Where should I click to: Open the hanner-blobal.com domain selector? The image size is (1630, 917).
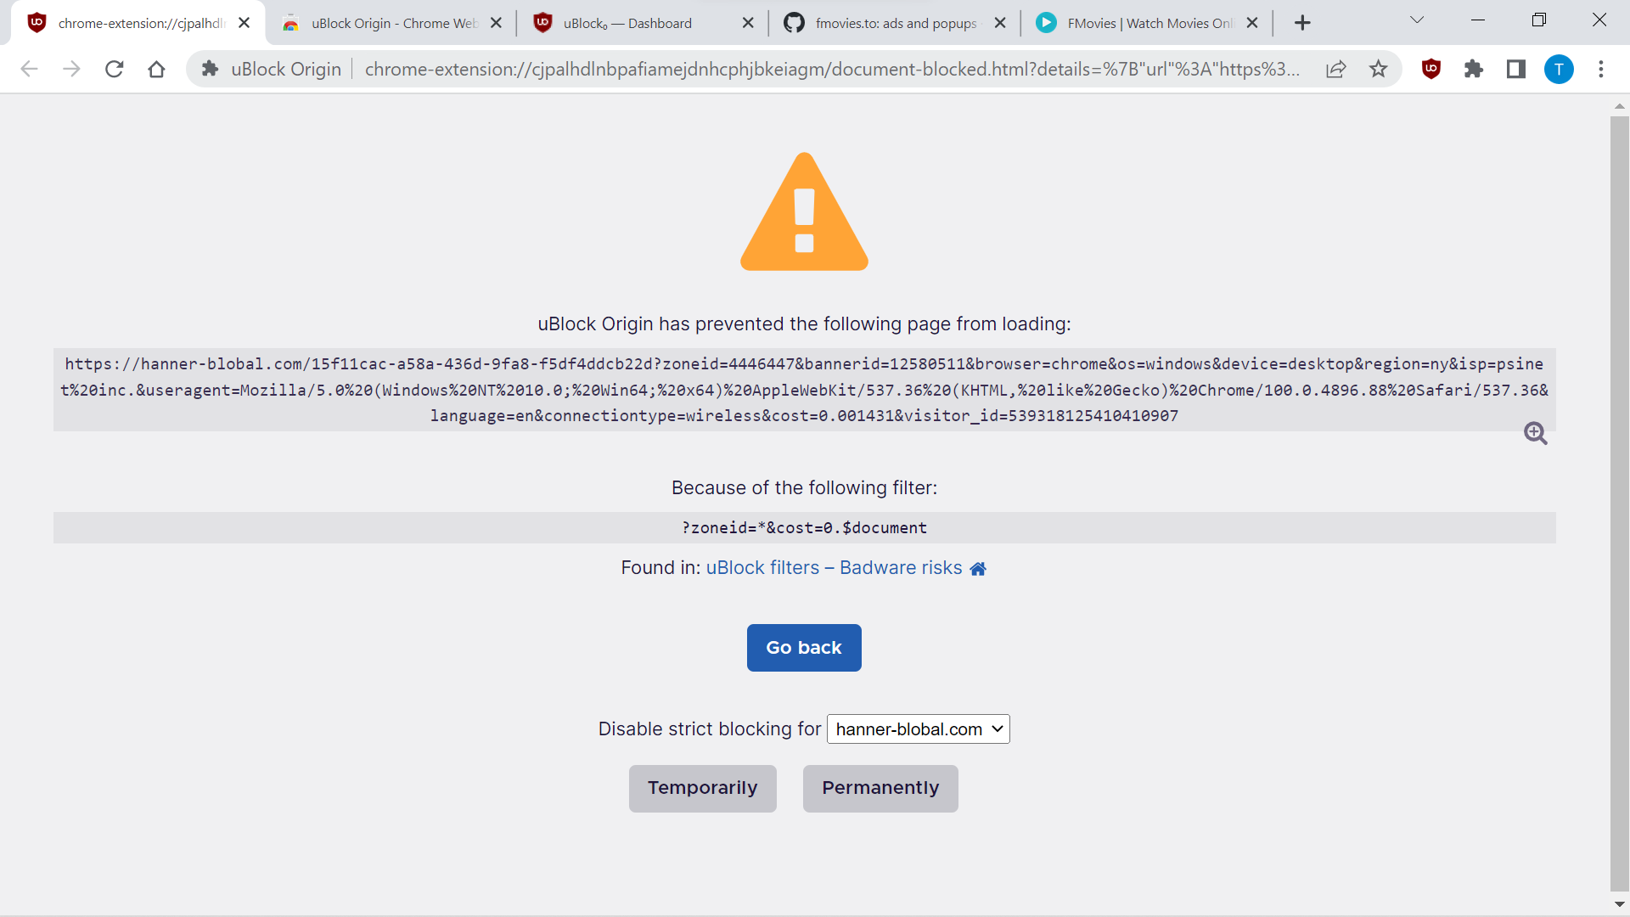click(x=918, y=729)
